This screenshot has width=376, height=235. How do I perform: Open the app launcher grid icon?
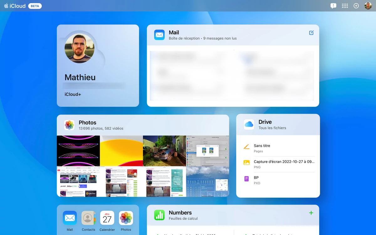(345, 6)
